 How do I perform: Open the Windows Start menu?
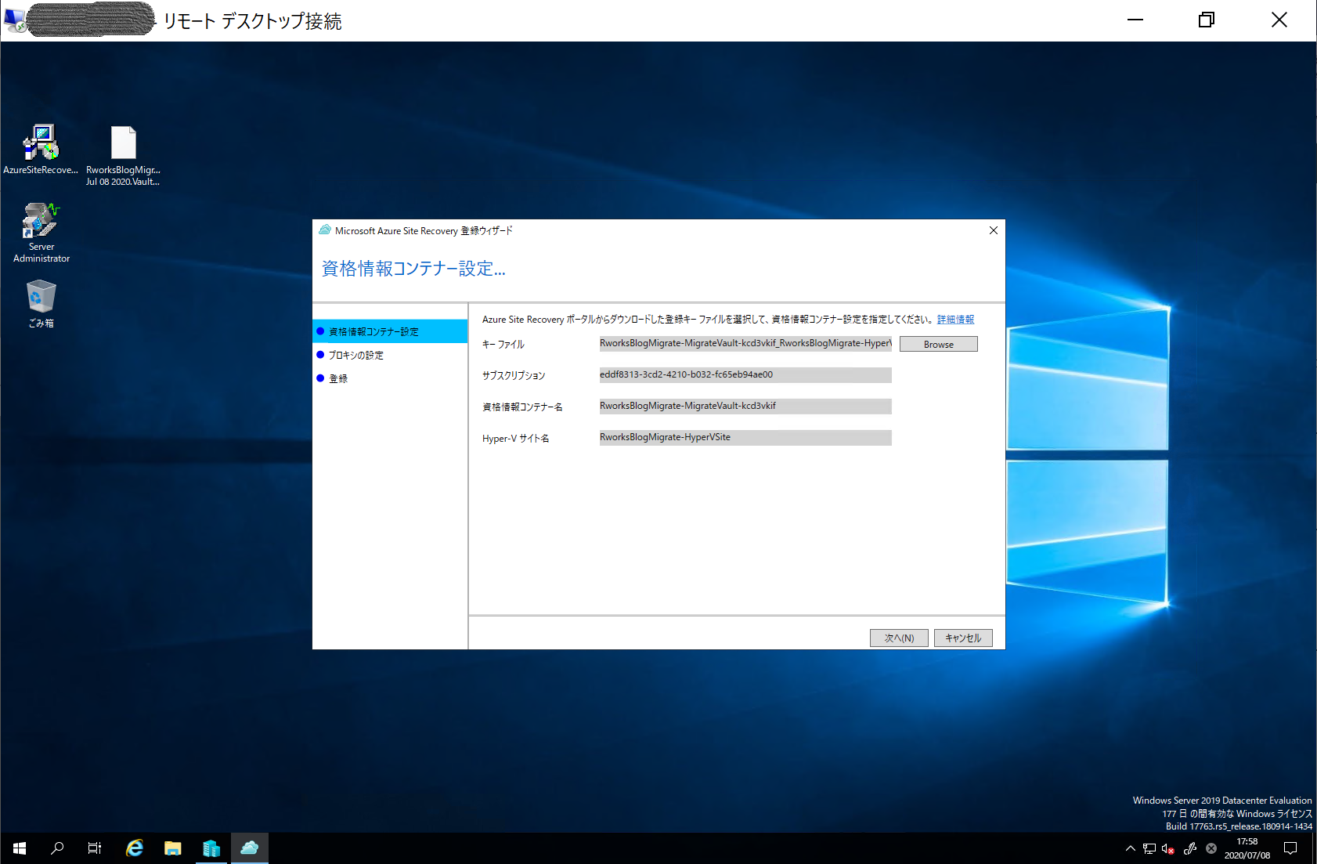(x=20, y=848)
